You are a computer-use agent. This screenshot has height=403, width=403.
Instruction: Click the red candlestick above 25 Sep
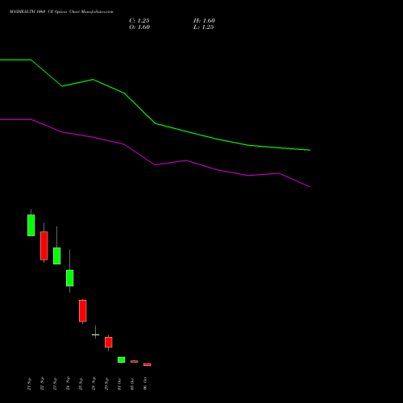click(83, 310)
